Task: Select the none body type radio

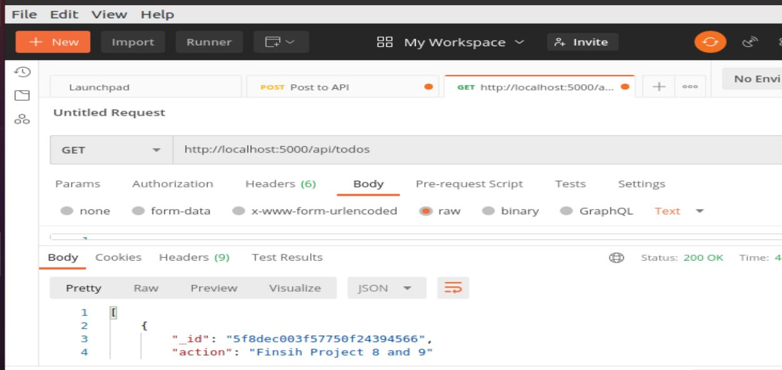Action: (x=68, y=211)
